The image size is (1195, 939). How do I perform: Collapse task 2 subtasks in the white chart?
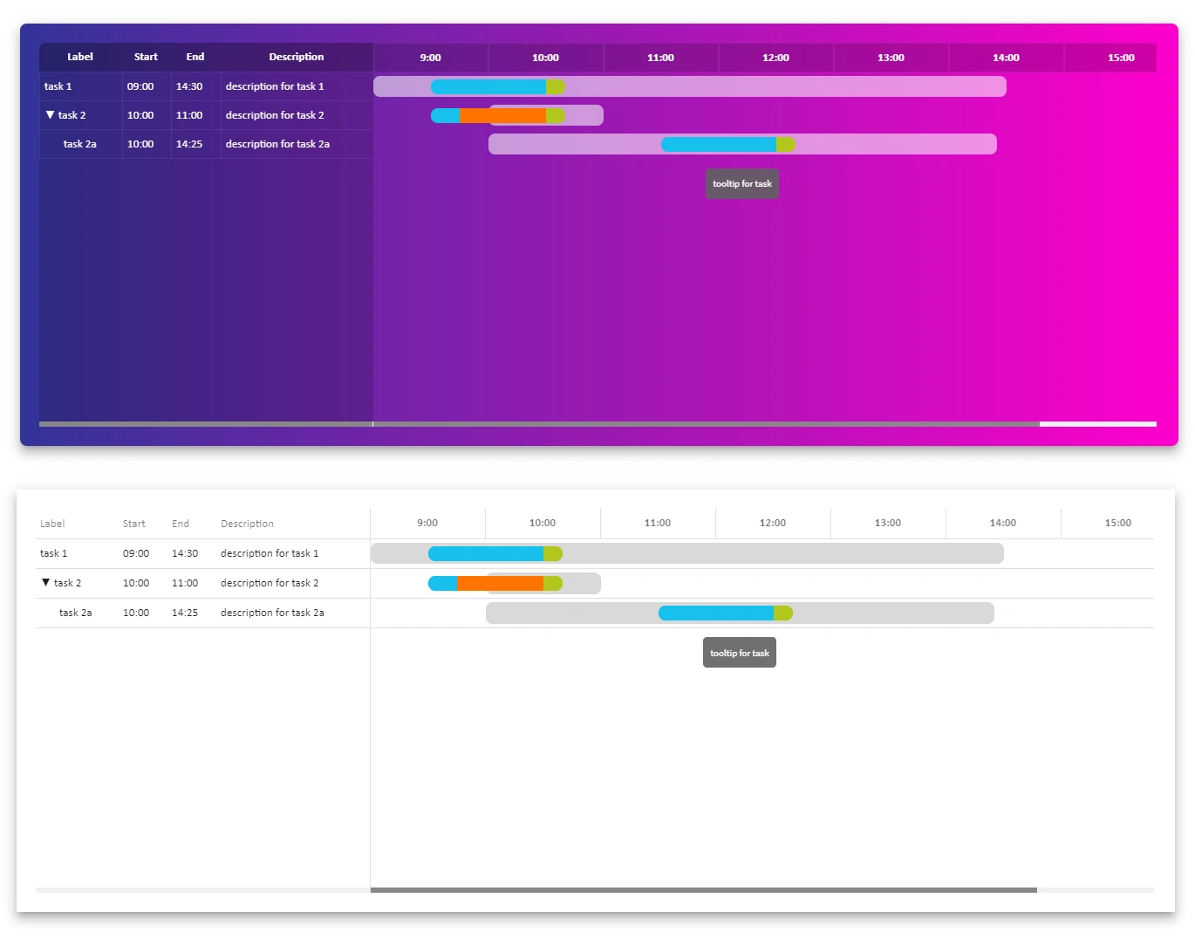(45, 582)
